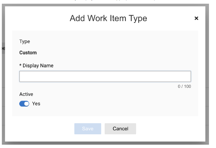This screenshot has width=216, height=148.
Task: Click the Yes label beside Active toggle
Action: point(36,104)
